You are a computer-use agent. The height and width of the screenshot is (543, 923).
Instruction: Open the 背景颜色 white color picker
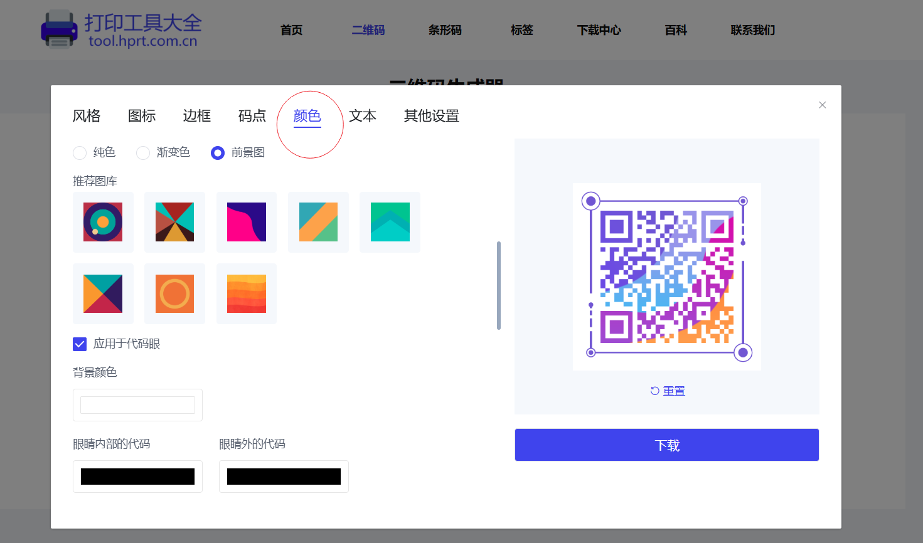(x=137, y=405)
